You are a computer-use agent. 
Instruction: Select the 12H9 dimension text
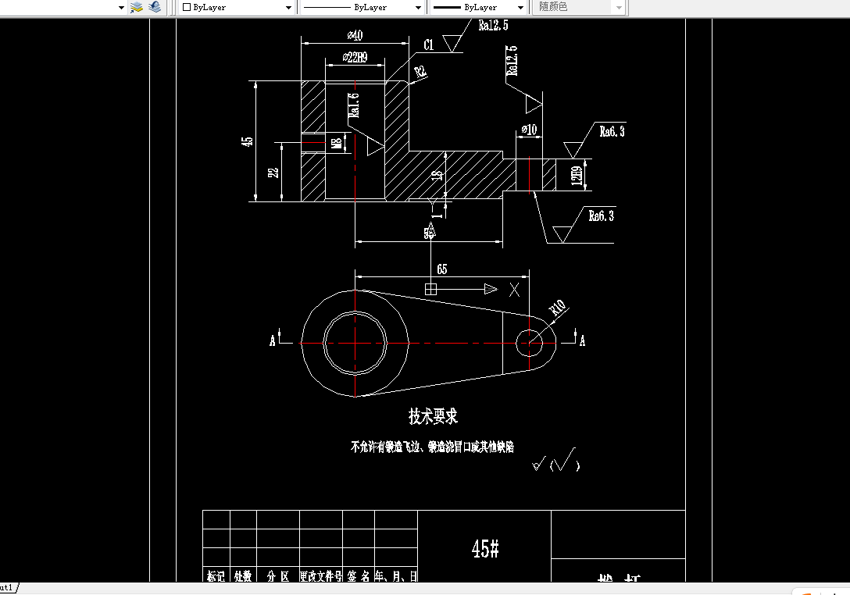click(577, 175)
